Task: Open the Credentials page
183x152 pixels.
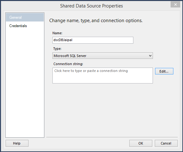Action: tap(18, 26)
